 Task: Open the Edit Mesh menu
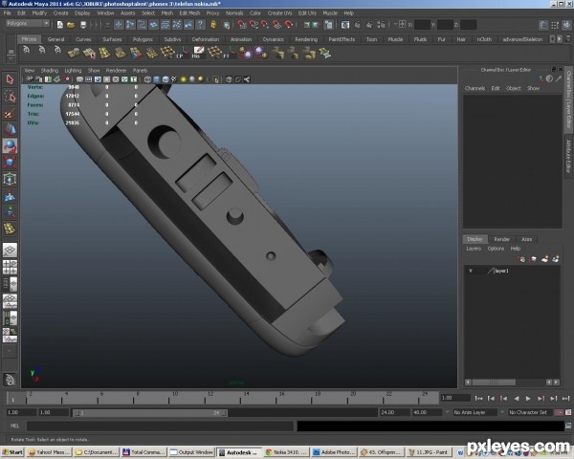(189, 13)
